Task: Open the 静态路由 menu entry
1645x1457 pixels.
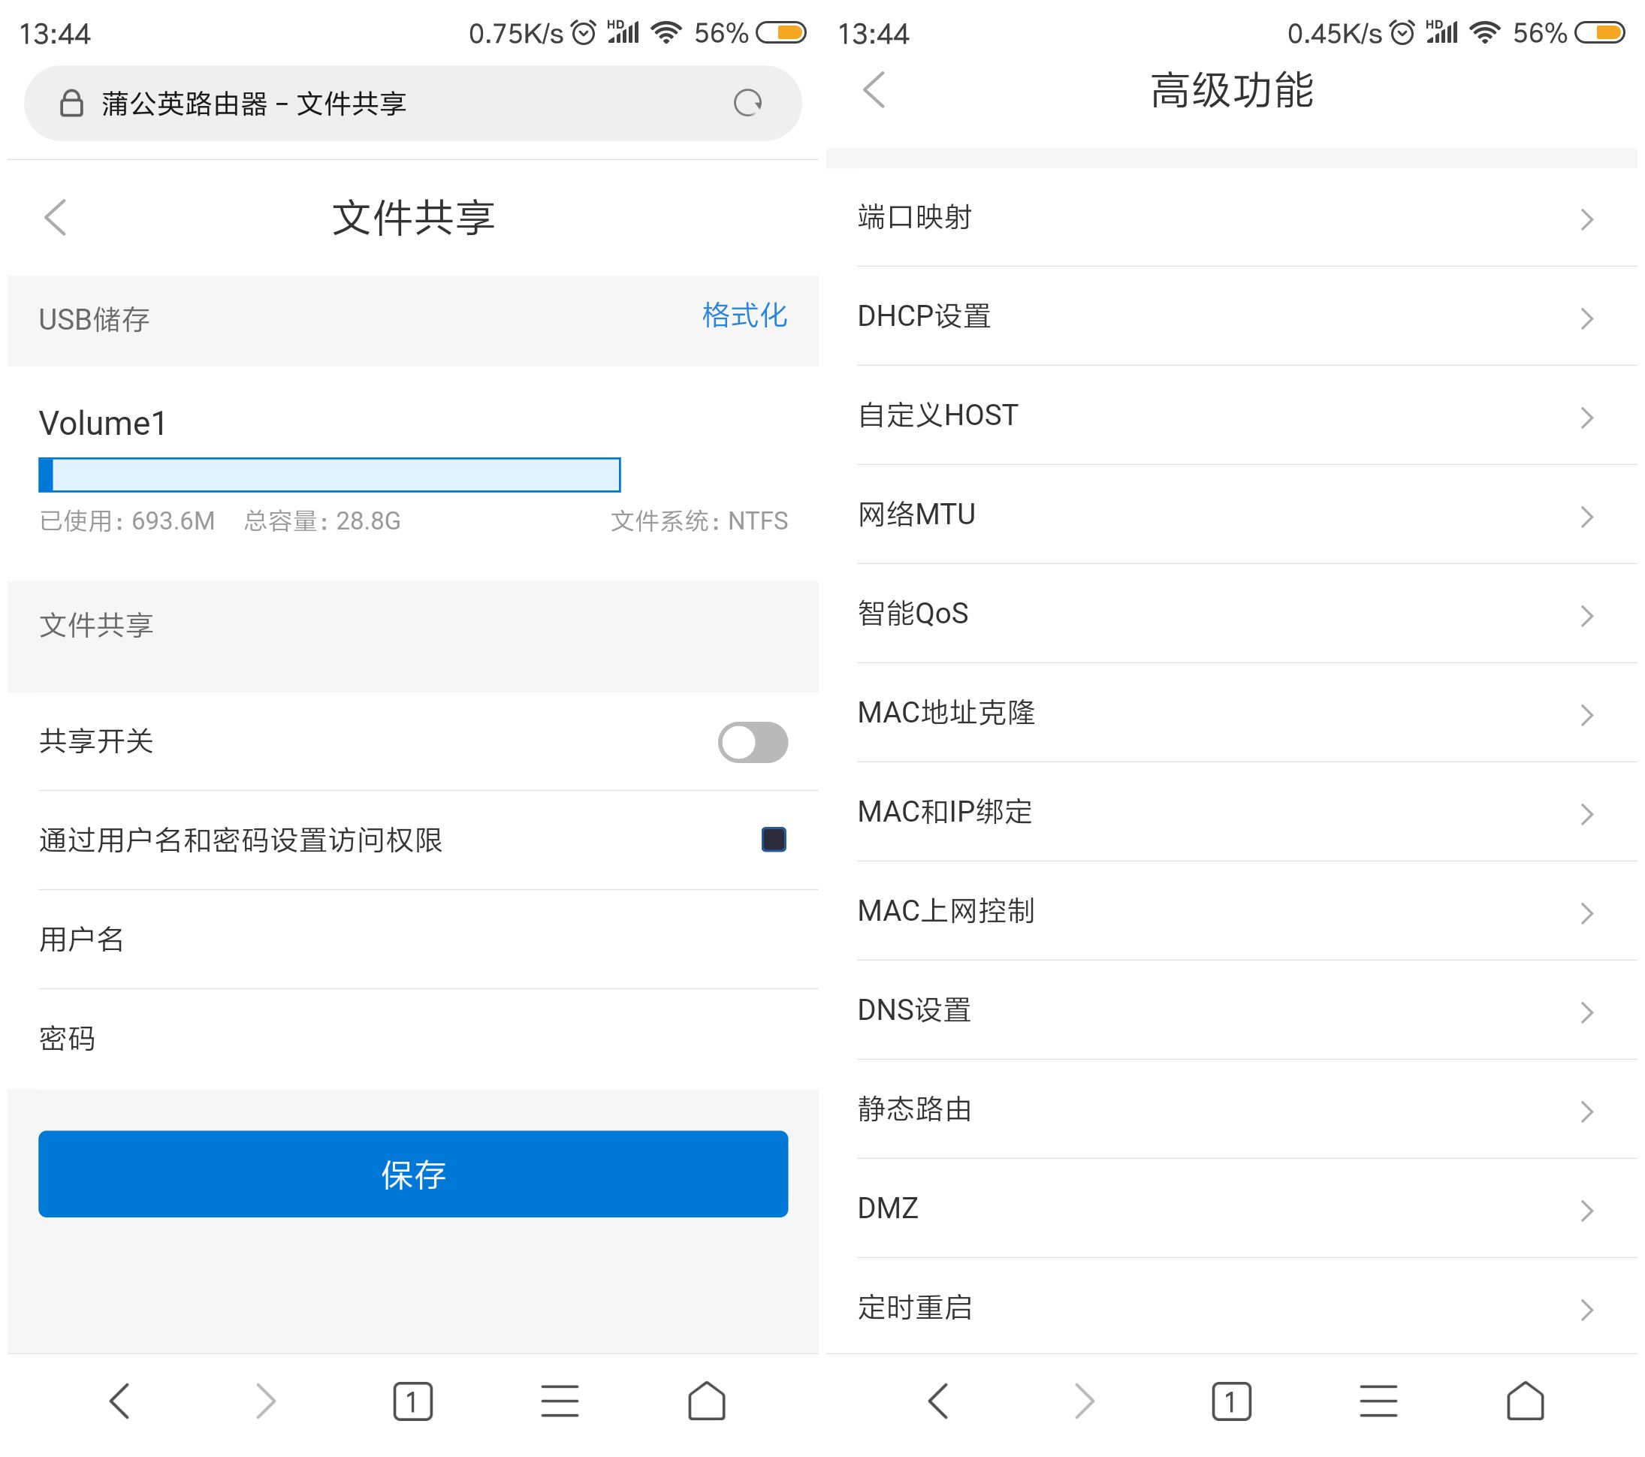Action: (1247, 1109)
